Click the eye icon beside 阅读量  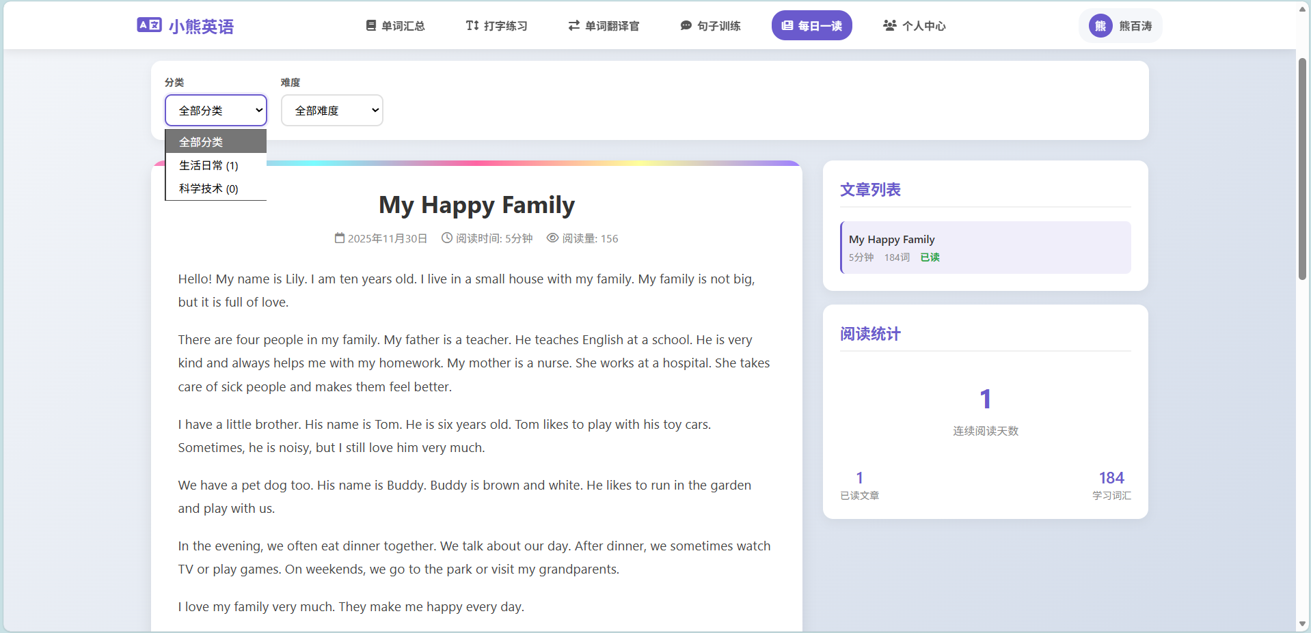point(552,238)
